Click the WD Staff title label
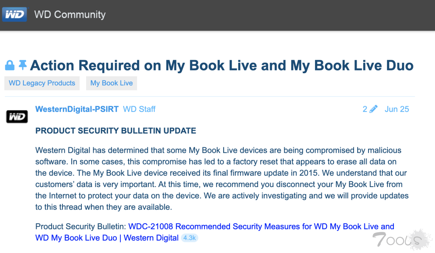 coord(139,109)
